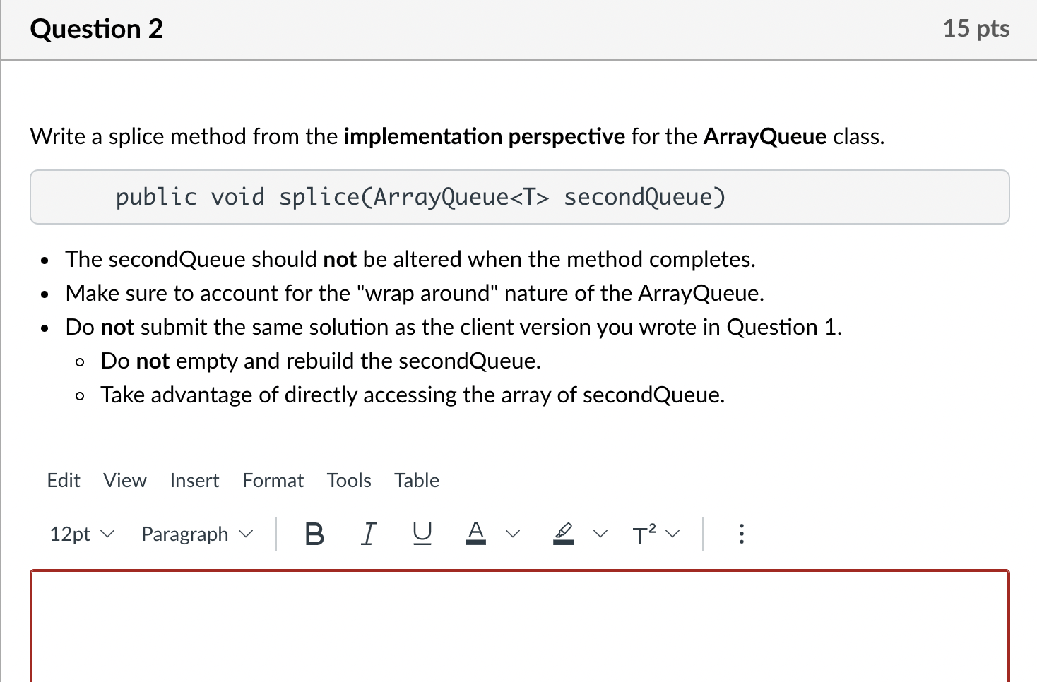Viewport: 1037px width, 682px height.
Task: Open the Insert menu
Action: click(x=194, y=481)
